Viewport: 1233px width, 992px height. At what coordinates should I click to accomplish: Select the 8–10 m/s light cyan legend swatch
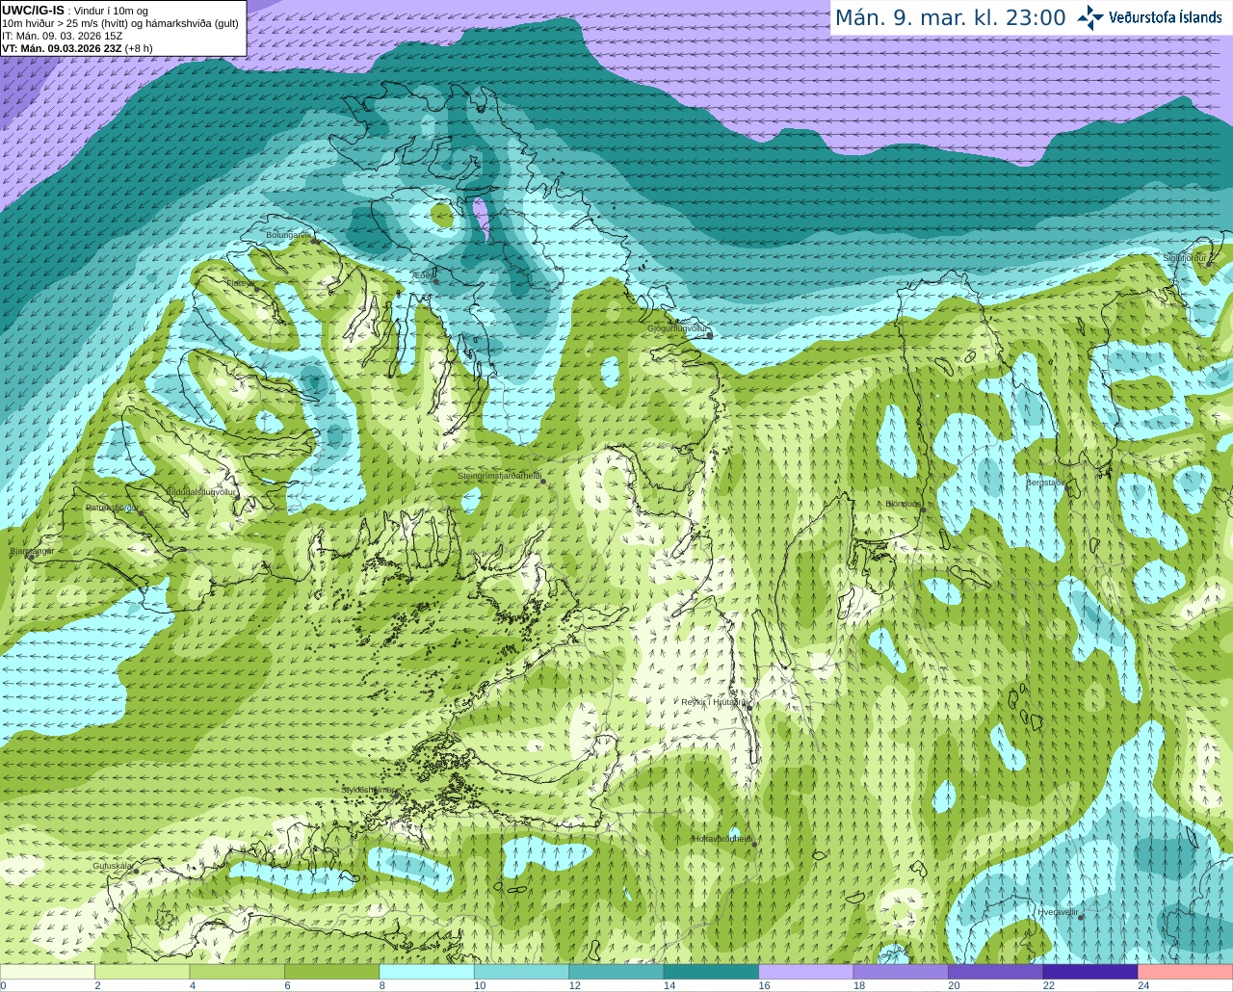tap(427, 972)
